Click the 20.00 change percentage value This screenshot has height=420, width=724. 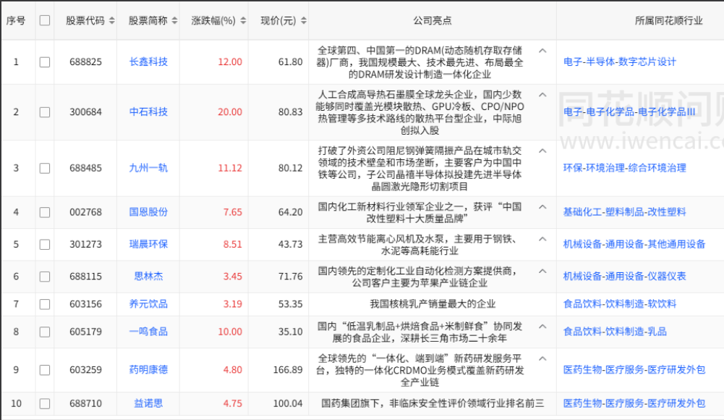[x=230, y=112]
